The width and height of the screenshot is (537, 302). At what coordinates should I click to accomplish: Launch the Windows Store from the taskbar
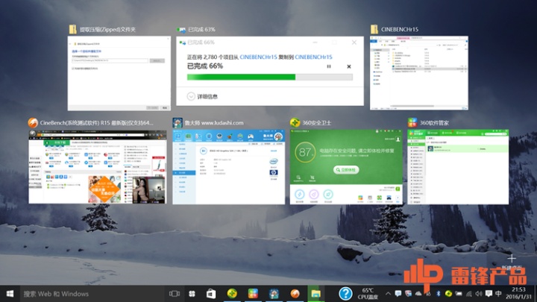pyautogui.click(x=211, y=294)
